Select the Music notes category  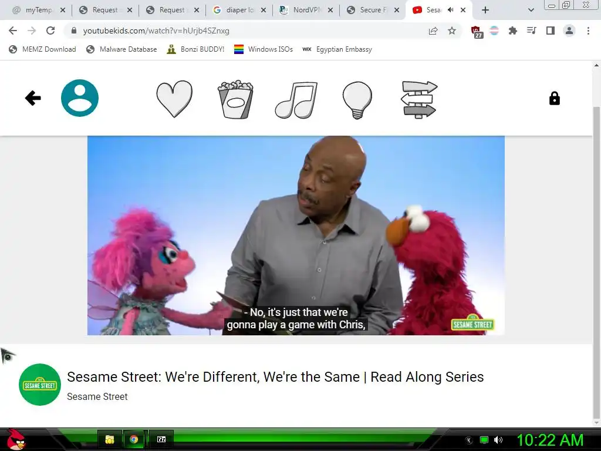296,100
